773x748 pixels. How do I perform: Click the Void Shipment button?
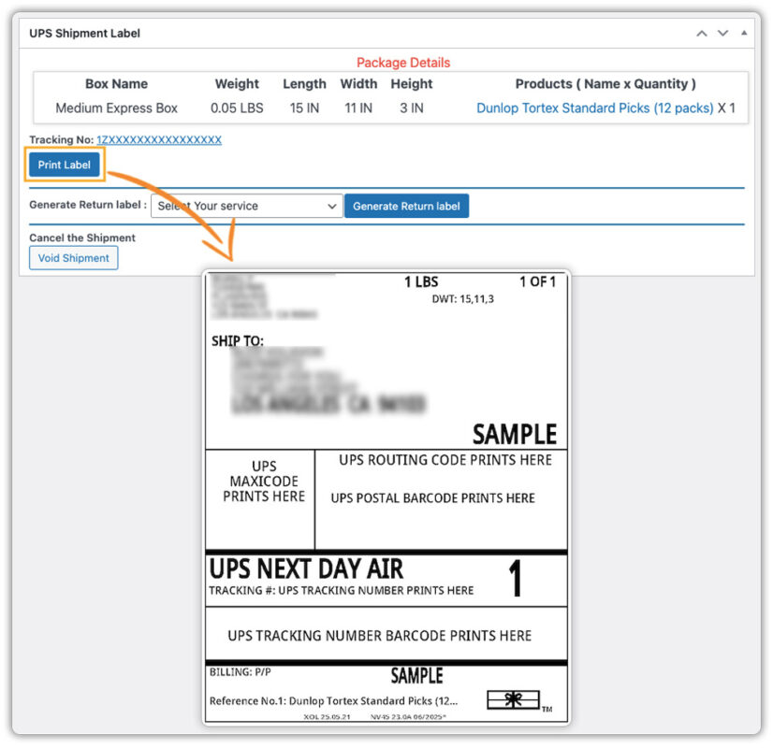[x=73, y=258]
